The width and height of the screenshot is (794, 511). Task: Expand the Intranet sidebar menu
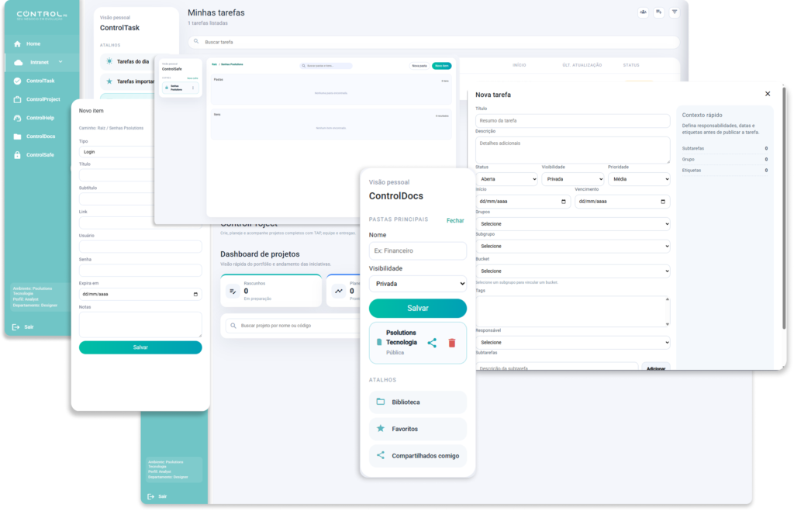point(60,62)
